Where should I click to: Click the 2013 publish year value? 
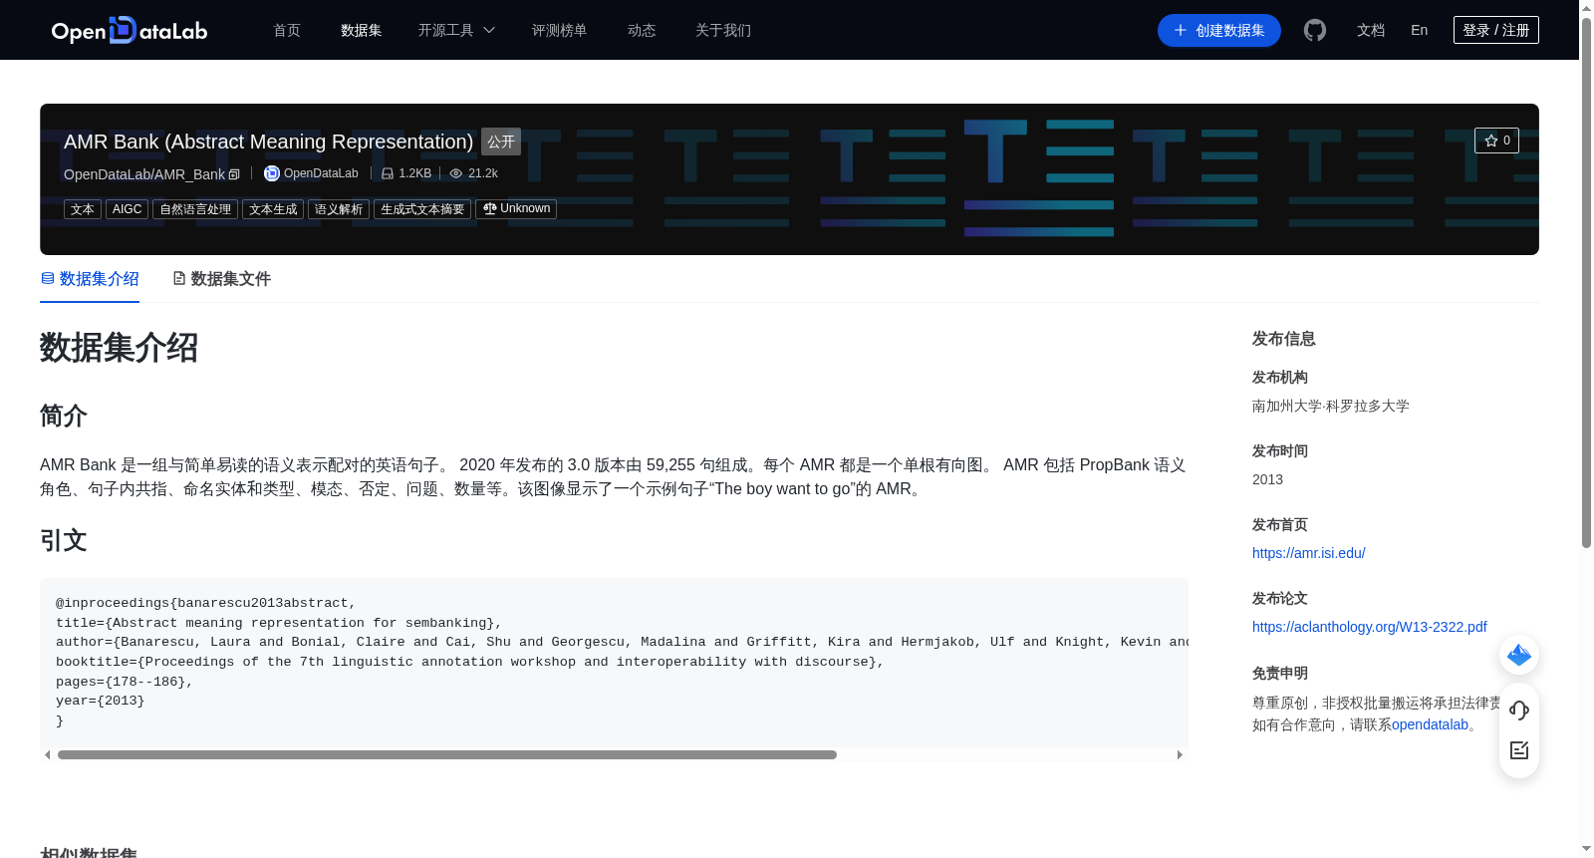1267,479
